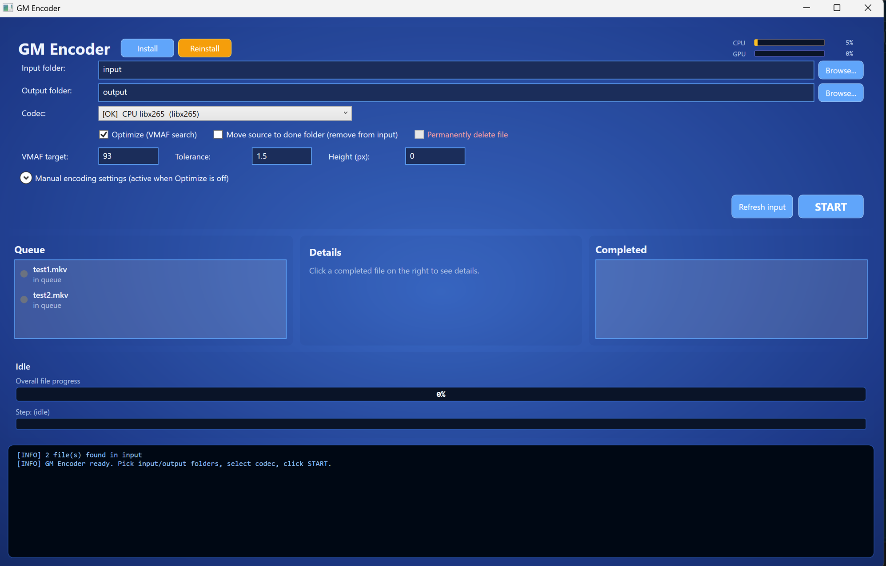
Task: Click the Idle status label
Action: pyautogui.click(x=23, y=367)
